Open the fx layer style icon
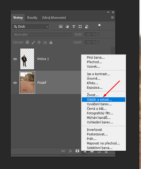 [x=70, y=151]
